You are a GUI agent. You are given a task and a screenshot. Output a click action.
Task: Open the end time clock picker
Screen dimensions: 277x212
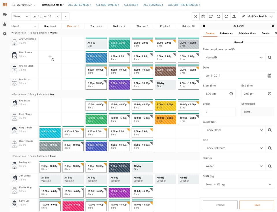(269, 94)
